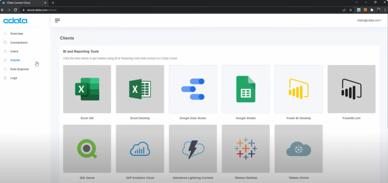Toggle the hamburger sidebar menu
This screenshot has width=388, height=183.
pos(57,21)
